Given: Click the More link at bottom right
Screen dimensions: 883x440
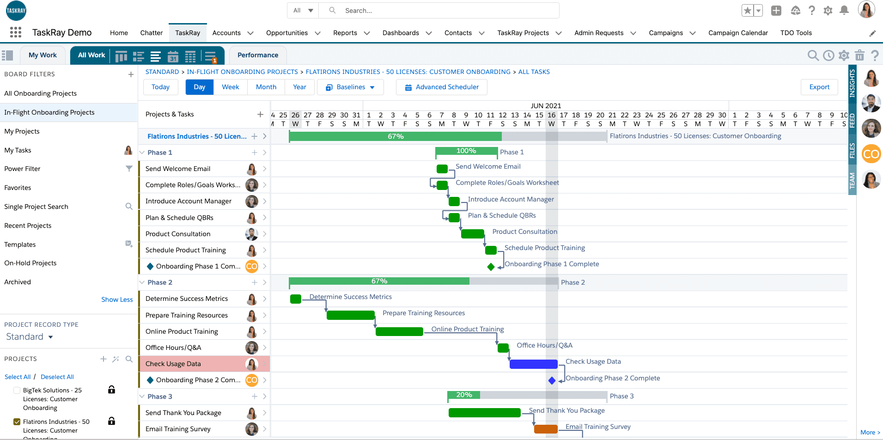Looking at the screenshot, I should coord(870,432).
